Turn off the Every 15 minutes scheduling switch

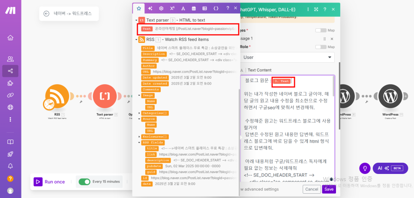[x=84, y=182]
